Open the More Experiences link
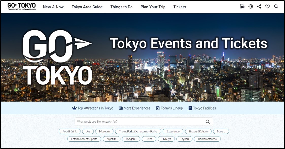Viewport: 285px width, 149px height. click(135, 108)
